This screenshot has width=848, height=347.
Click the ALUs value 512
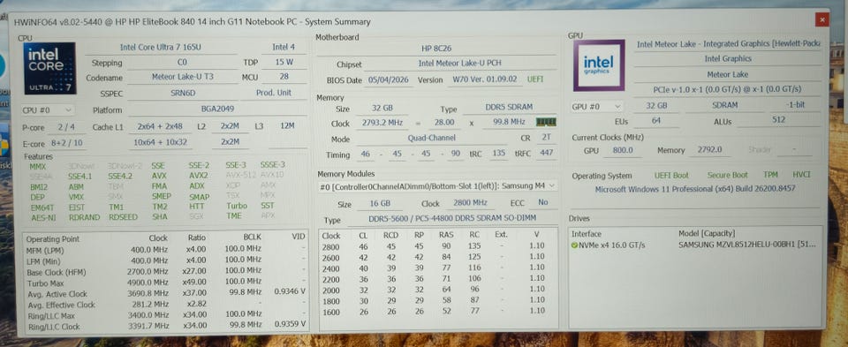(x=779, y=121)
